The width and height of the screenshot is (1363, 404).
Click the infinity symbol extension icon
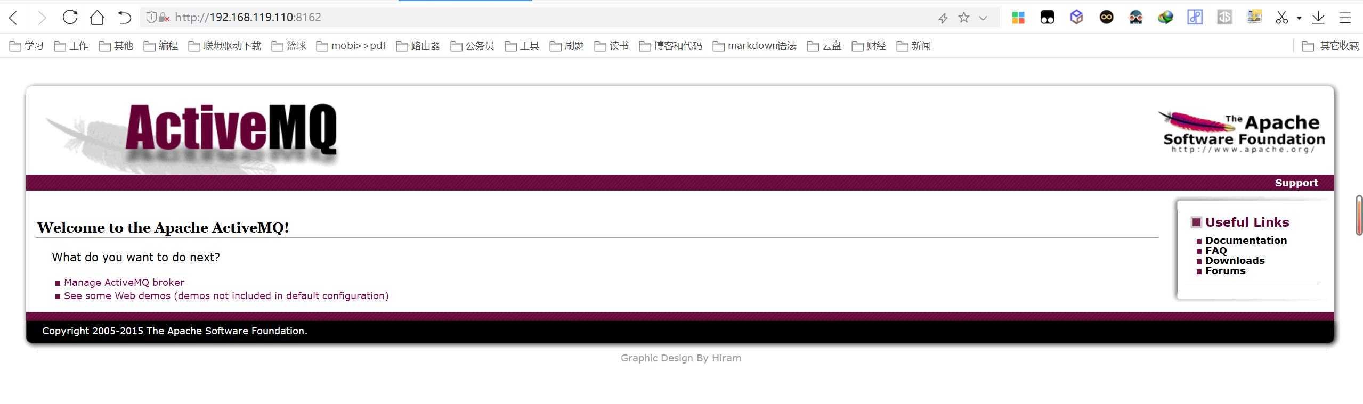click(x=1107, y=18)
